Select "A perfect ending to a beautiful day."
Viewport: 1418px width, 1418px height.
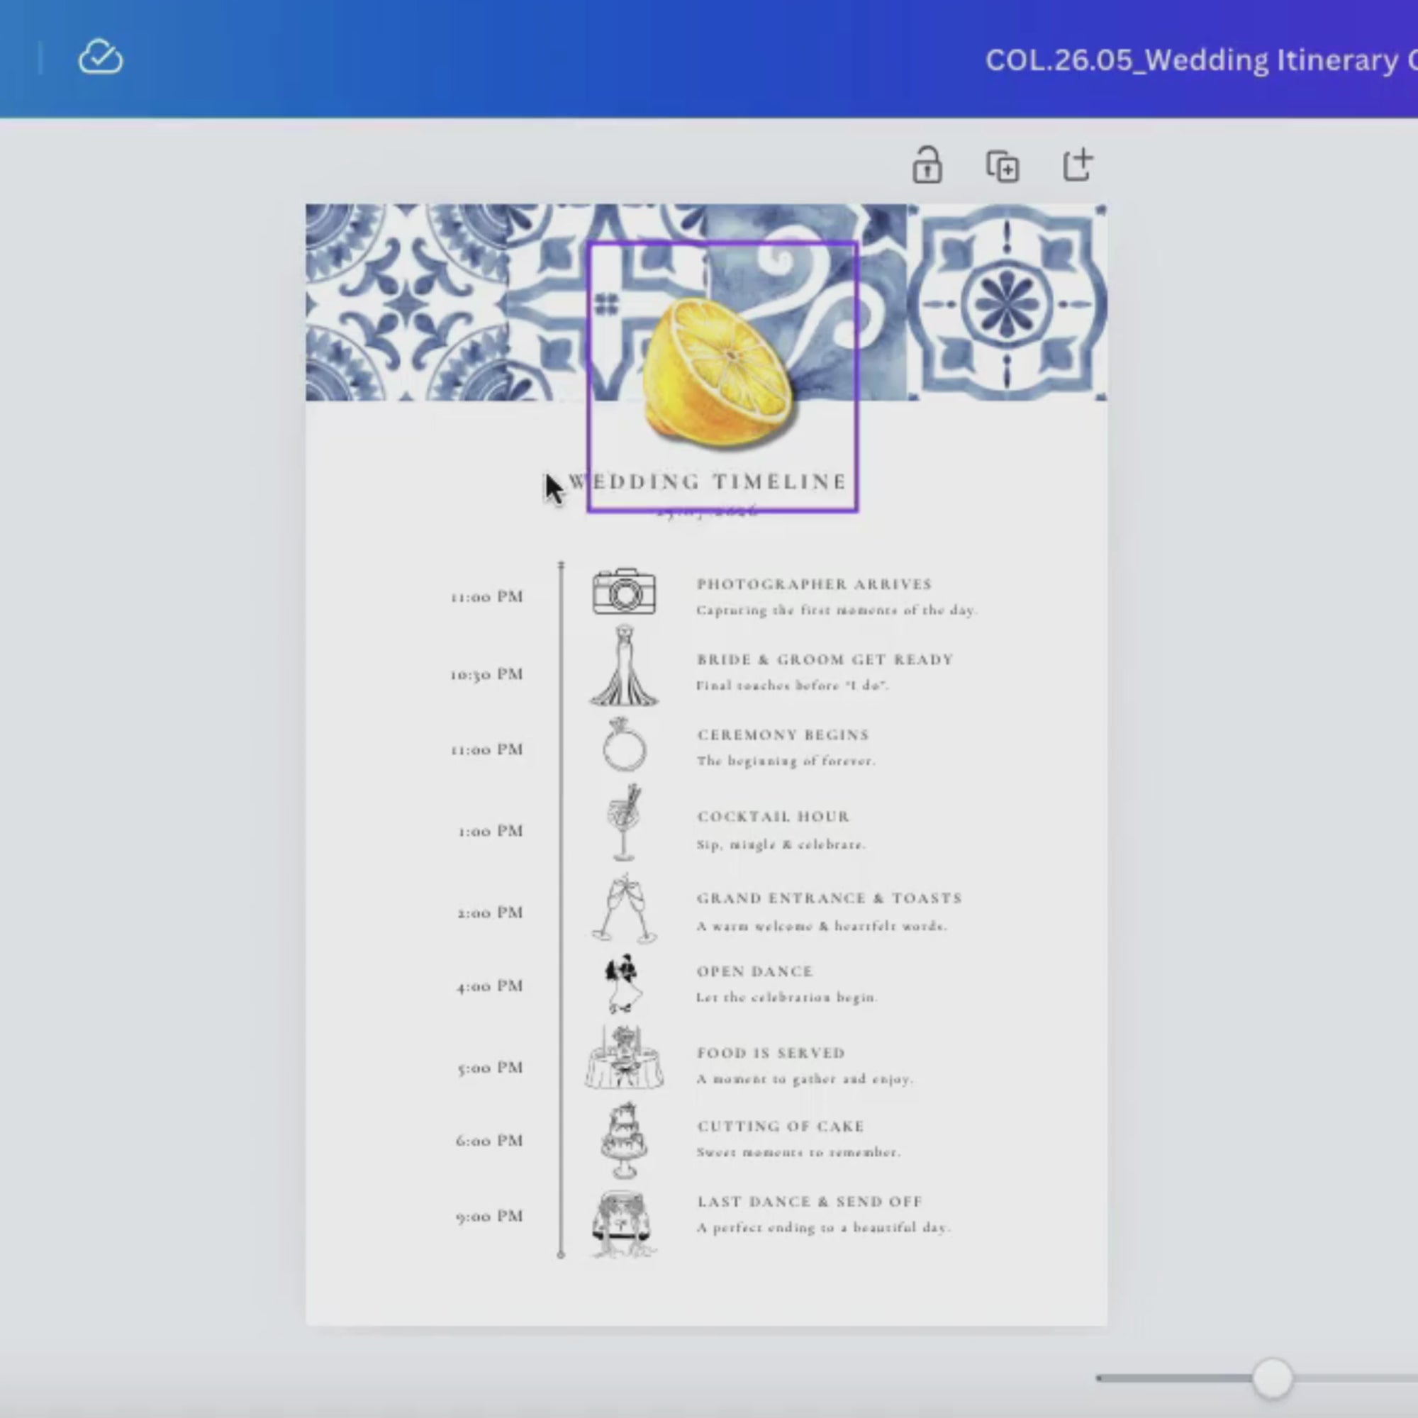823,1227
